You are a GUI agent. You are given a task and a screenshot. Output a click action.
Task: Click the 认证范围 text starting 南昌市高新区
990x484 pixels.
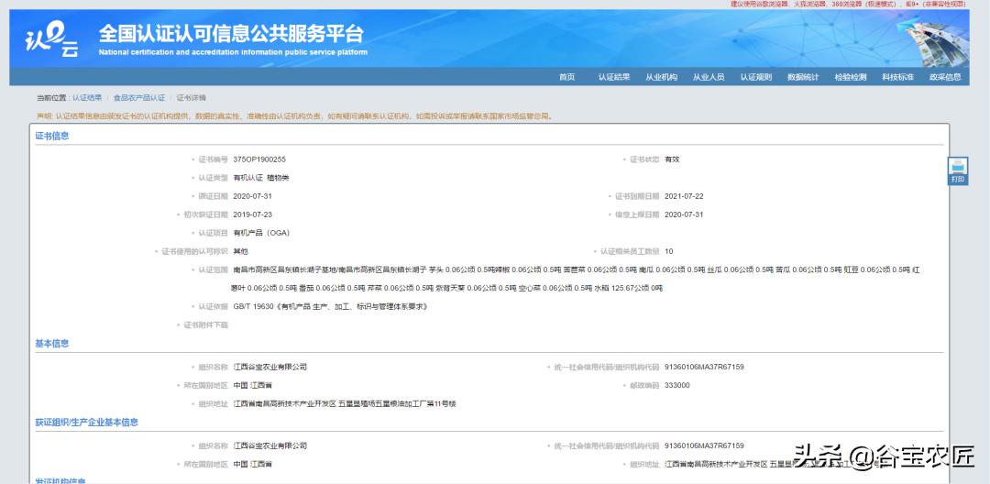tap(576, 279)
